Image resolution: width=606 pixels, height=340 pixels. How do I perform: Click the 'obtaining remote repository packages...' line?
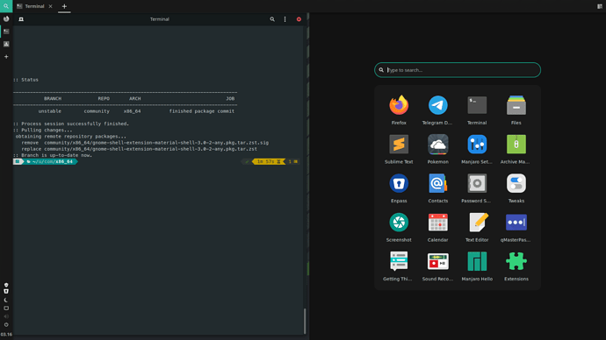tap(71, 137)
